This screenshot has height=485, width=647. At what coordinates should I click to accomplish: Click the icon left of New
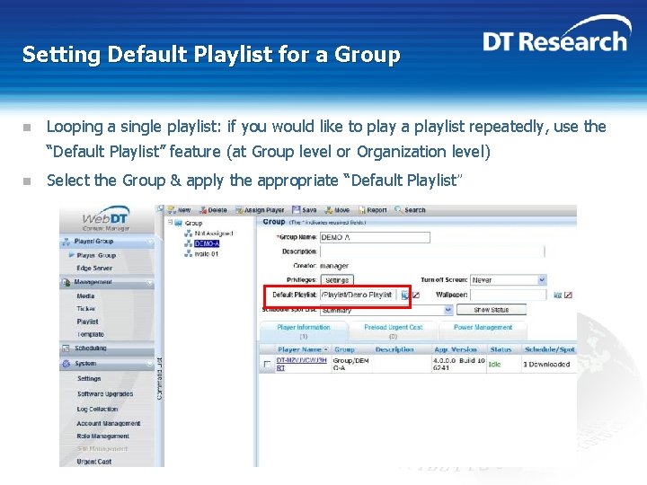(160, 209)
